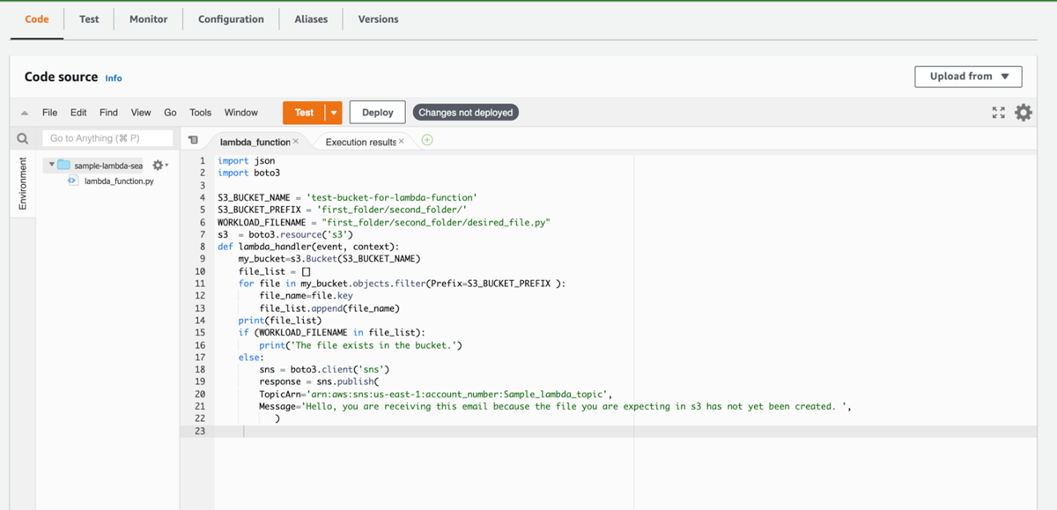Click the WORKLOAD_FILENAME assignment line
Screen dimensions: 1057x510
tap(384, 222)
